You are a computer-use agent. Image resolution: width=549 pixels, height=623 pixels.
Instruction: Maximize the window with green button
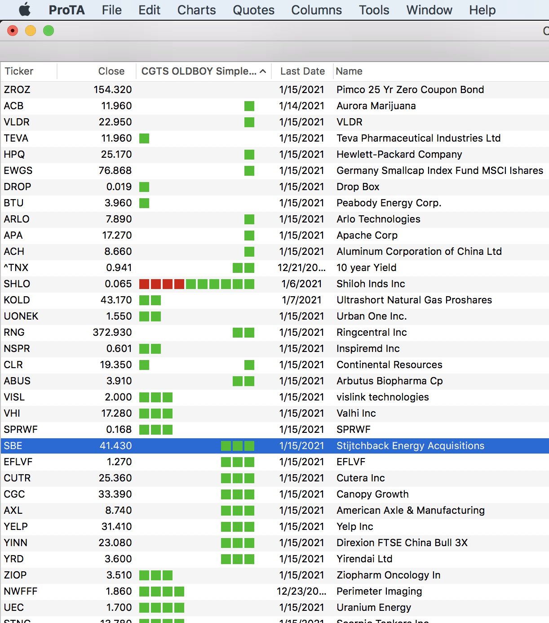49,31
